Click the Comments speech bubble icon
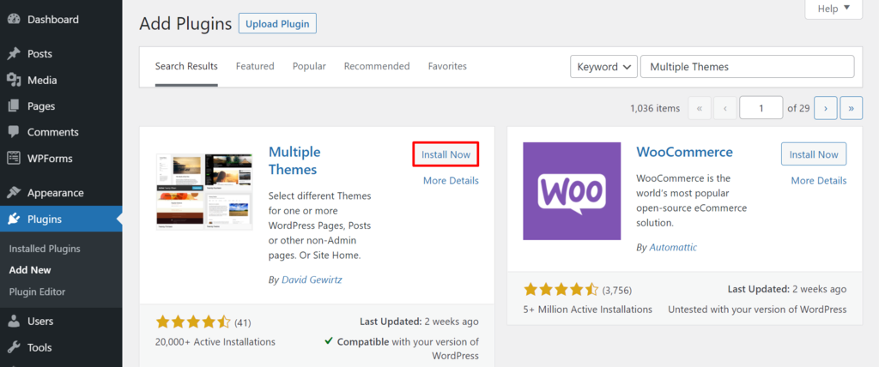 click(x=14, y=133)
